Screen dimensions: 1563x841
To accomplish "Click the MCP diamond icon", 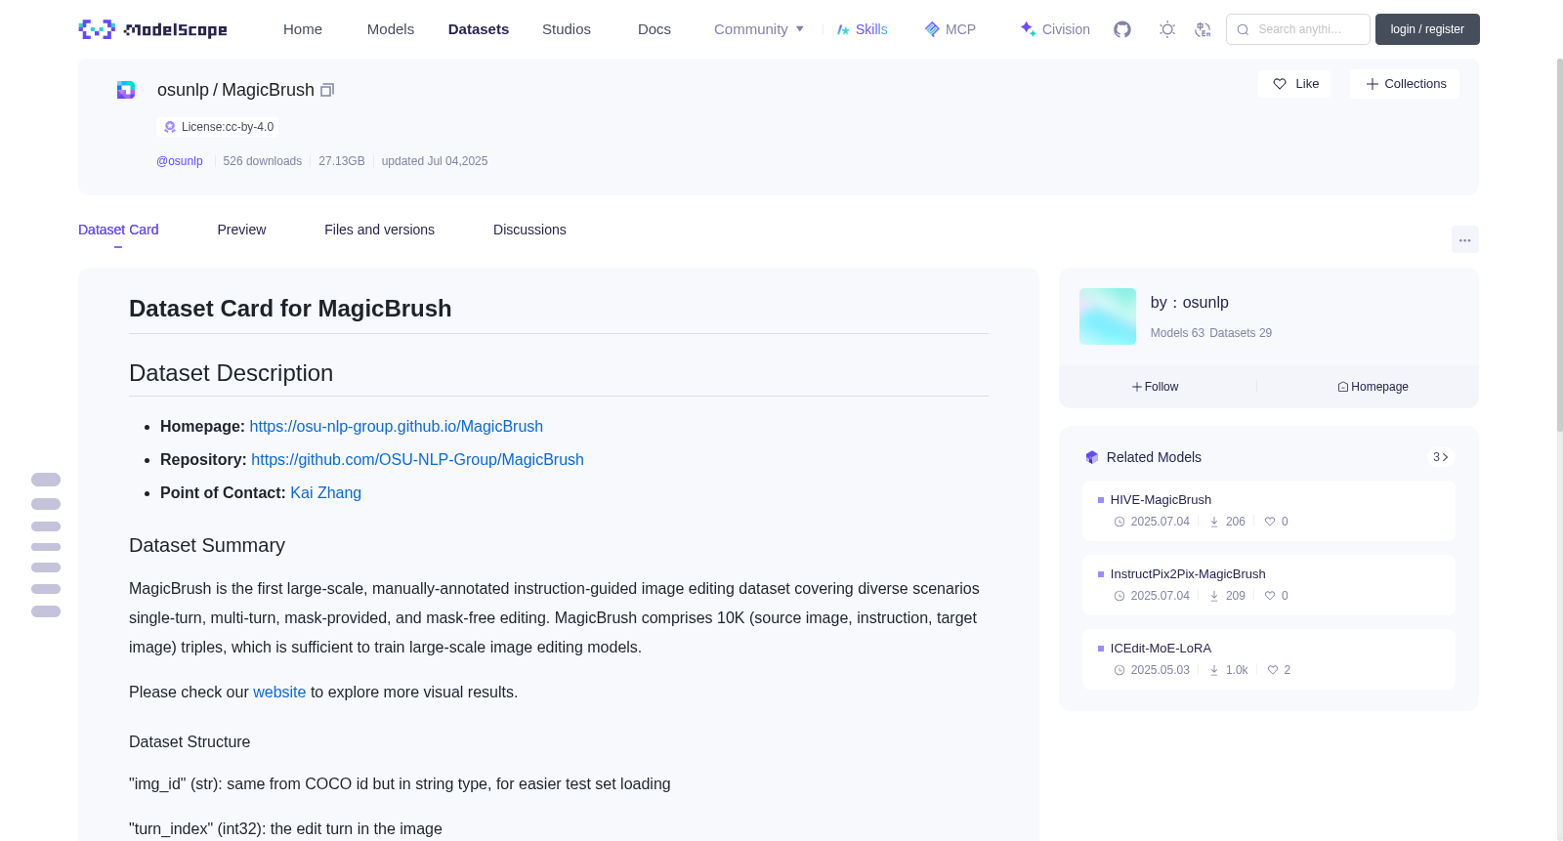I will point(932,29).
